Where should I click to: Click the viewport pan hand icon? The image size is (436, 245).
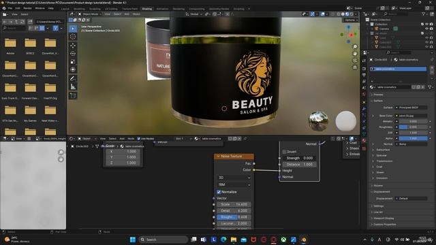(355, 54)
